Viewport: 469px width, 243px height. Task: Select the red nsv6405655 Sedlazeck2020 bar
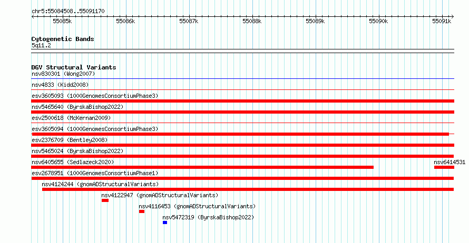pos(202,167)
